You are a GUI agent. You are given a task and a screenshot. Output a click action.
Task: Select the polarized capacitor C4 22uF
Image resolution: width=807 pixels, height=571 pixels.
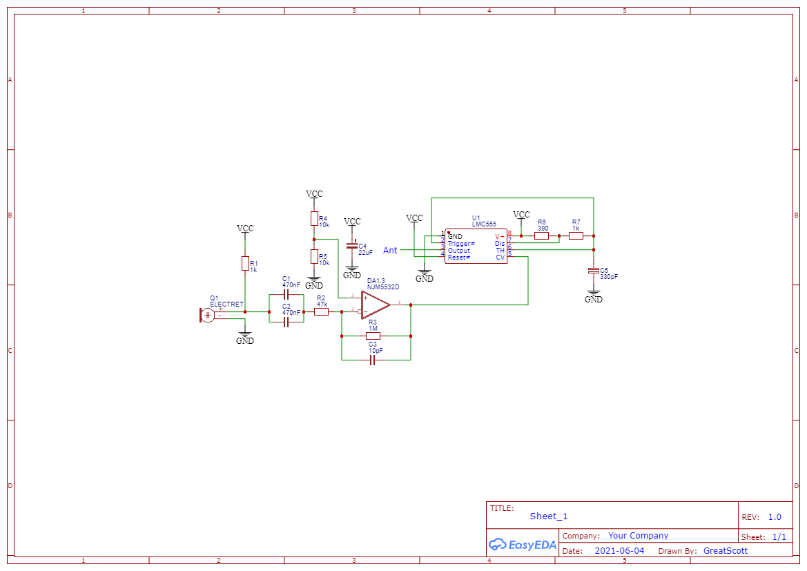(353, 247)
